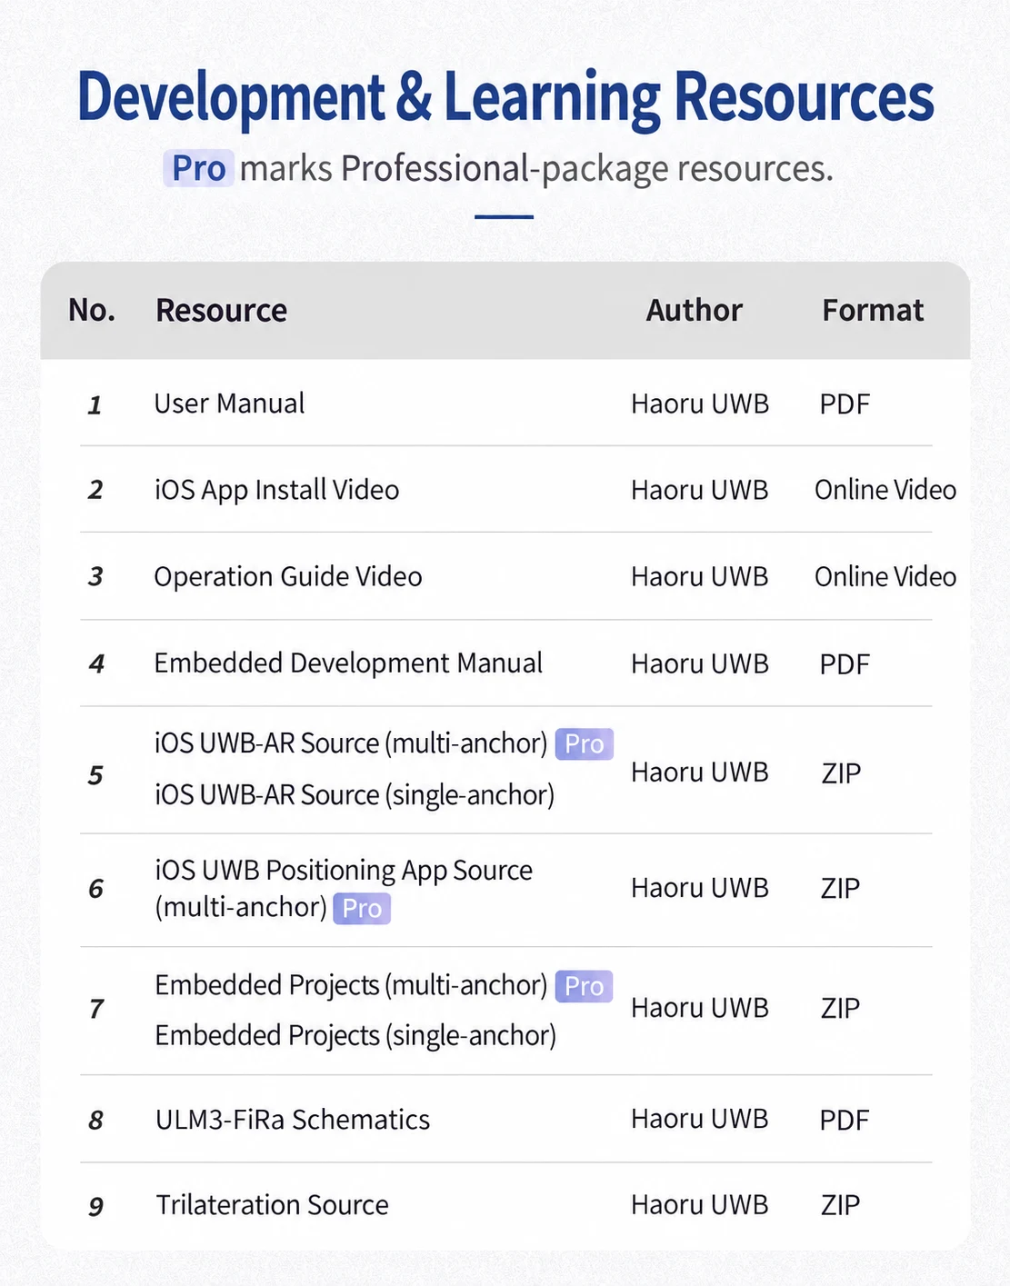The height and width of the screenshot is (1286, 1010).
Task: Click Haoru UWB author of iOS App Install Video
Action: (700, 490)
